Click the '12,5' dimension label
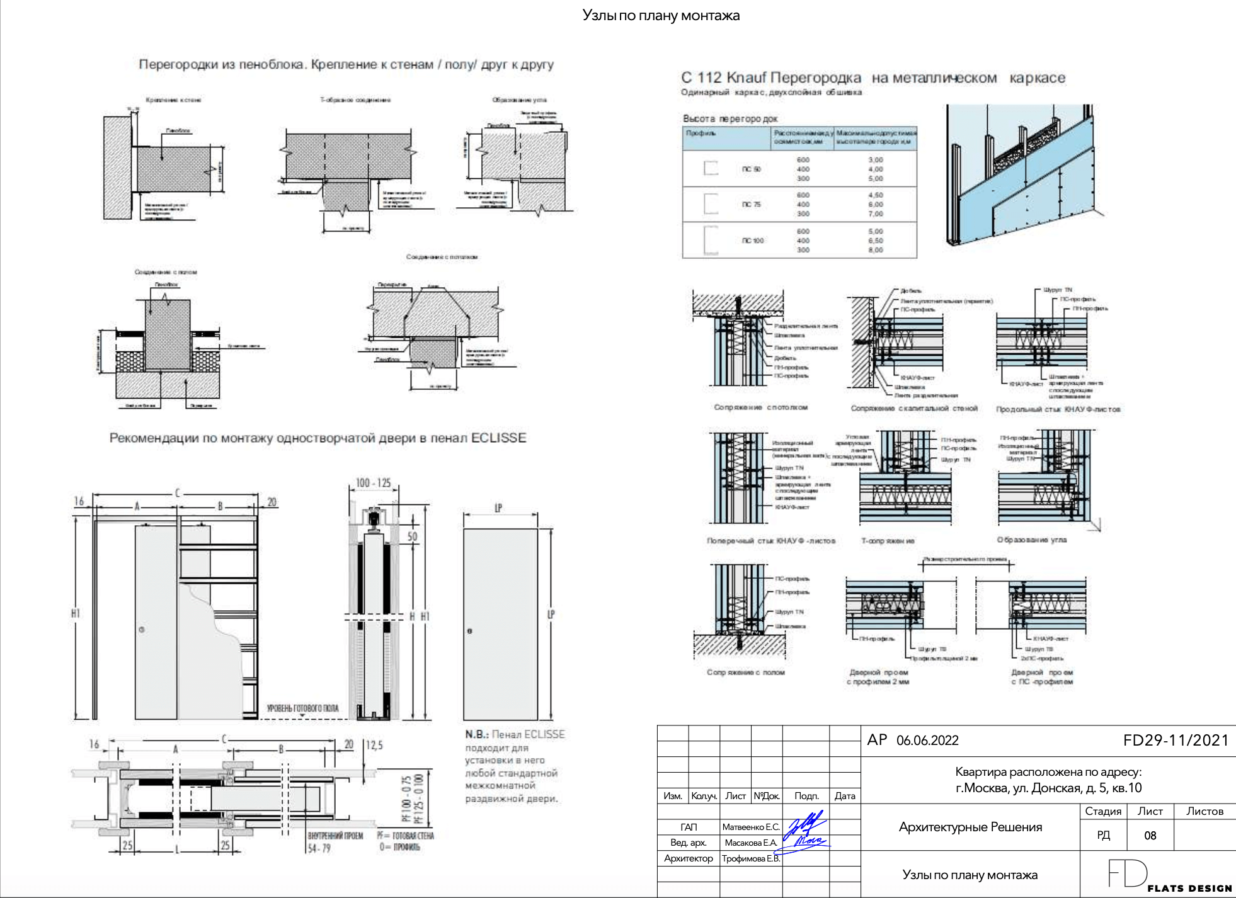The height and width of the screenshot is (898, 1236). (374, 745)
